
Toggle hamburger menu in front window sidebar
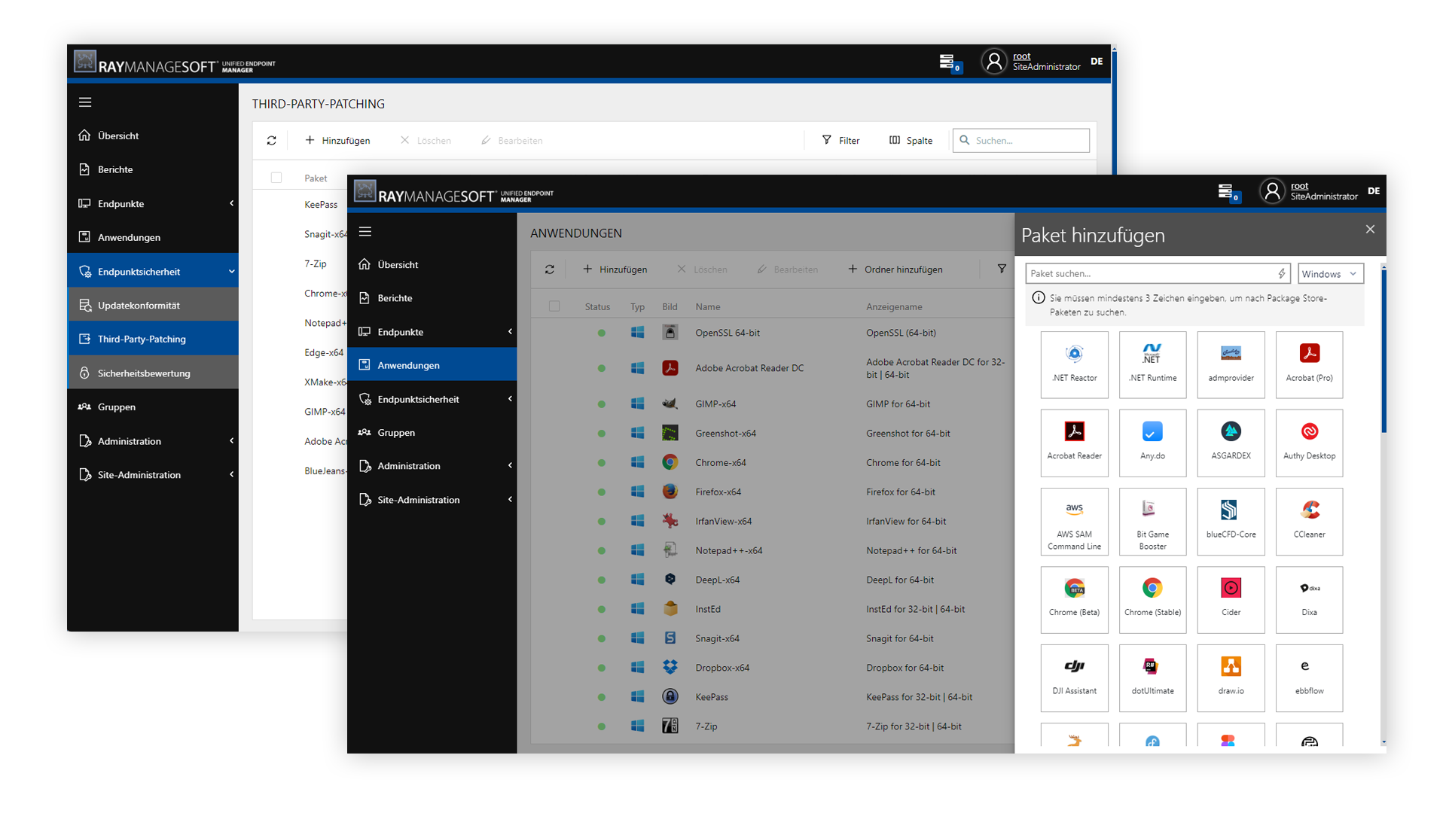[365, 231]
